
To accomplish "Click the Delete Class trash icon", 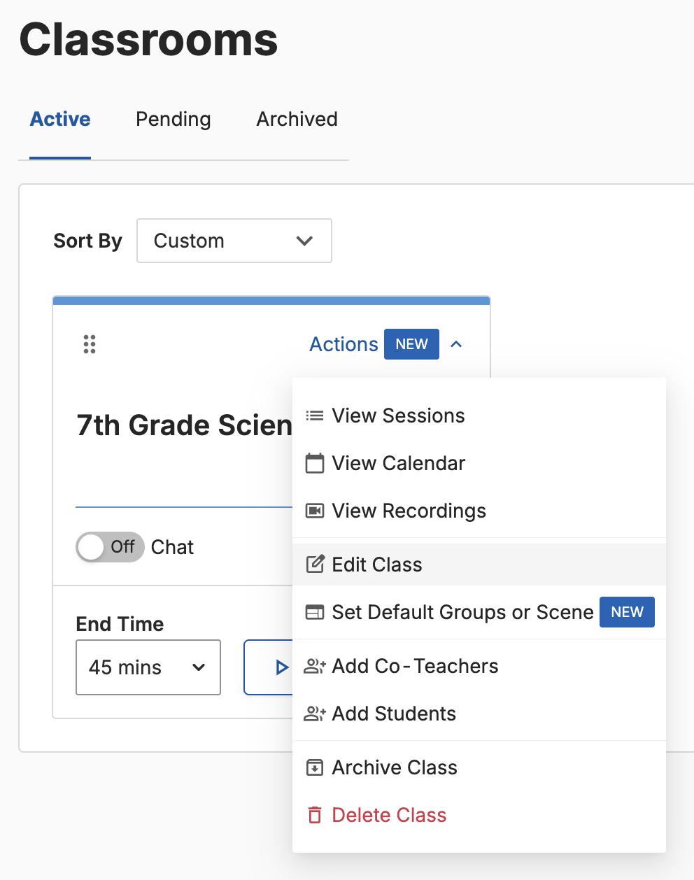I will click(x=315, y=815).
